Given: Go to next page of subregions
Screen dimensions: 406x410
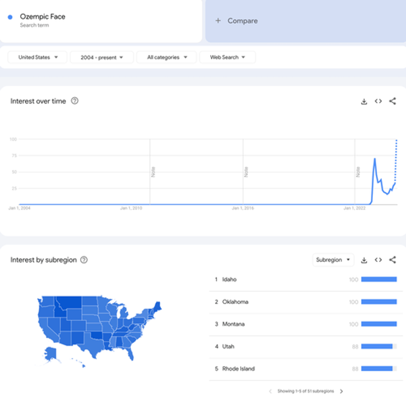Looking at the screenshot, I should (x=341, y=391).
